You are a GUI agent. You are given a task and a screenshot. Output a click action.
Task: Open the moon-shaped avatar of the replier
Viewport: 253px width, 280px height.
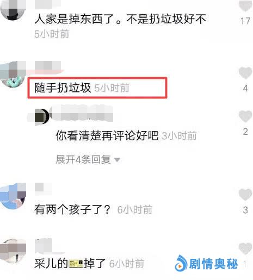coord(42,116)
